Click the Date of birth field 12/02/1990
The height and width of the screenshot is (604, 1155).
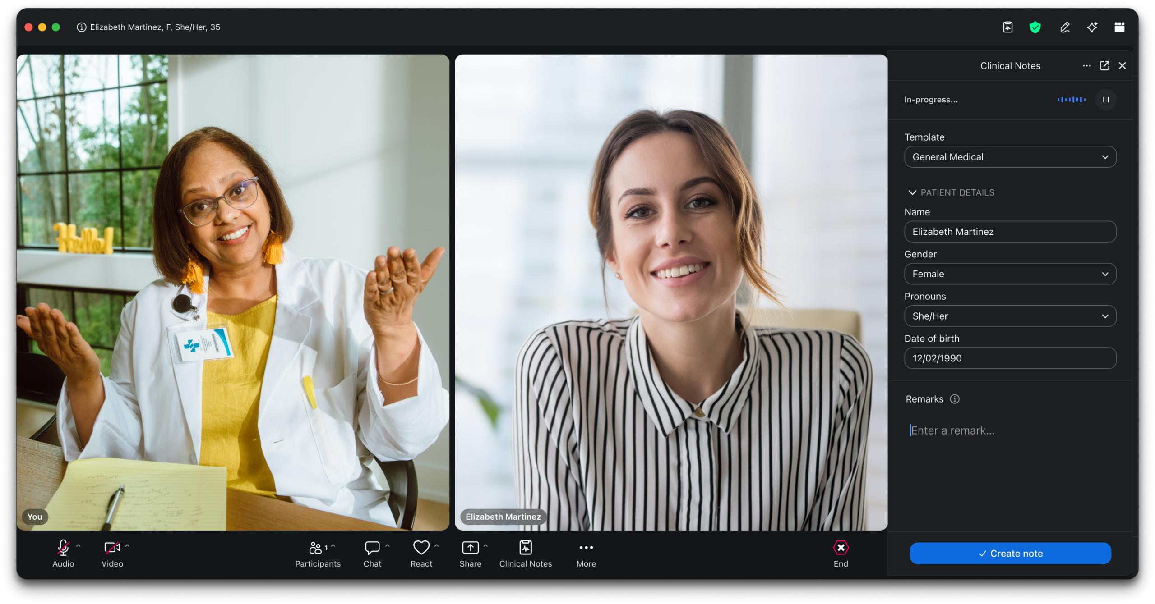point(1010,358)
